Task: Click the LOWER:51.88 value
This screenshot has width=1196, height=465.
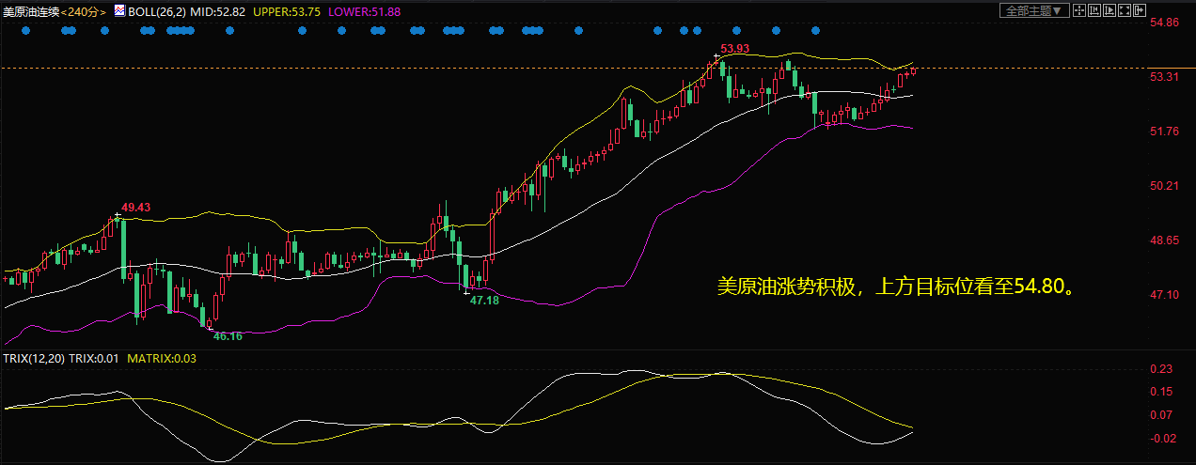Action: [364, 10]
